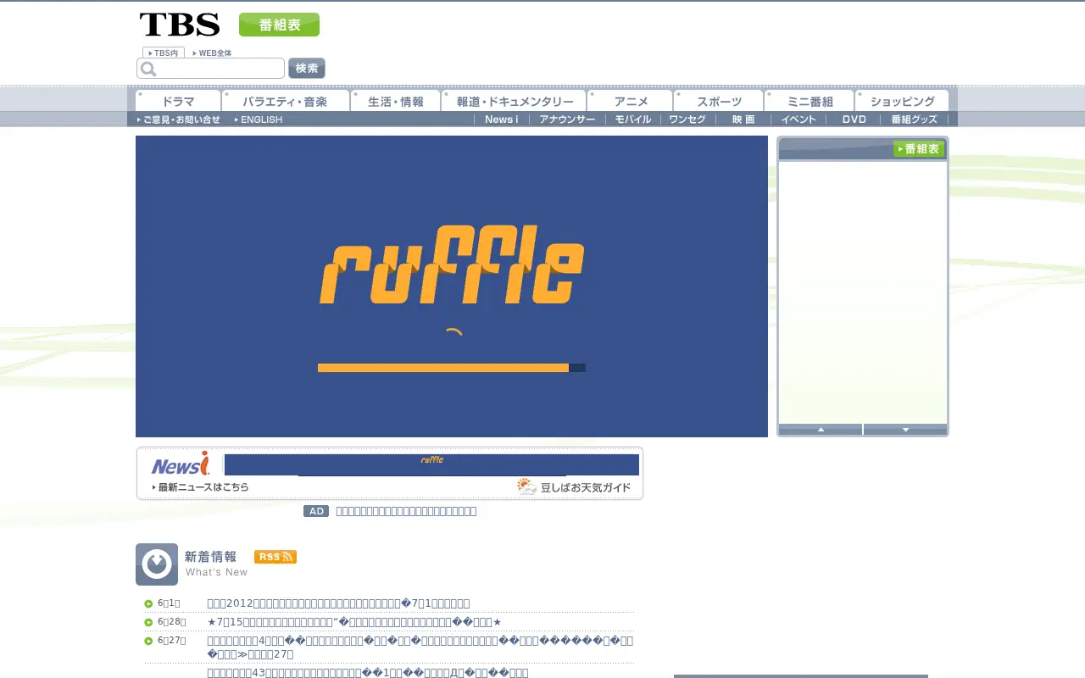
Task: Open the ミニ番組 navigation tab
Action: (810, 101)
